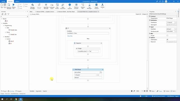Collapse the If activity box
The width and height of the screenshot is (180, 101).
(x=110, y=28)
